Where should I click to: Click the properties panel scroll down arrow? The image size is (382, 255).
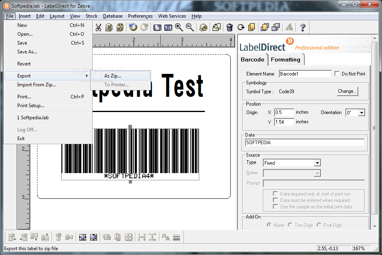(375, 226)
